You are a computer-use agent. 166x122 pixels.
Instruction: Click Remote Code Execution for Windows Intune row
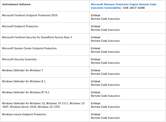tap(105, 118)
